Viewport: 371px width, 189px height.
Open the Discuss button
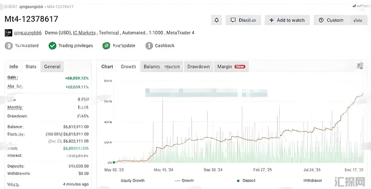[x=243, y=20]
